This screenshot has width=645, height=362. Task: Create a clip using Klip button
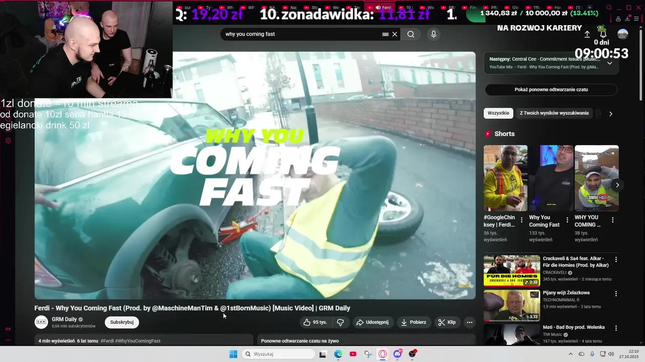click(x=447, y=322)
